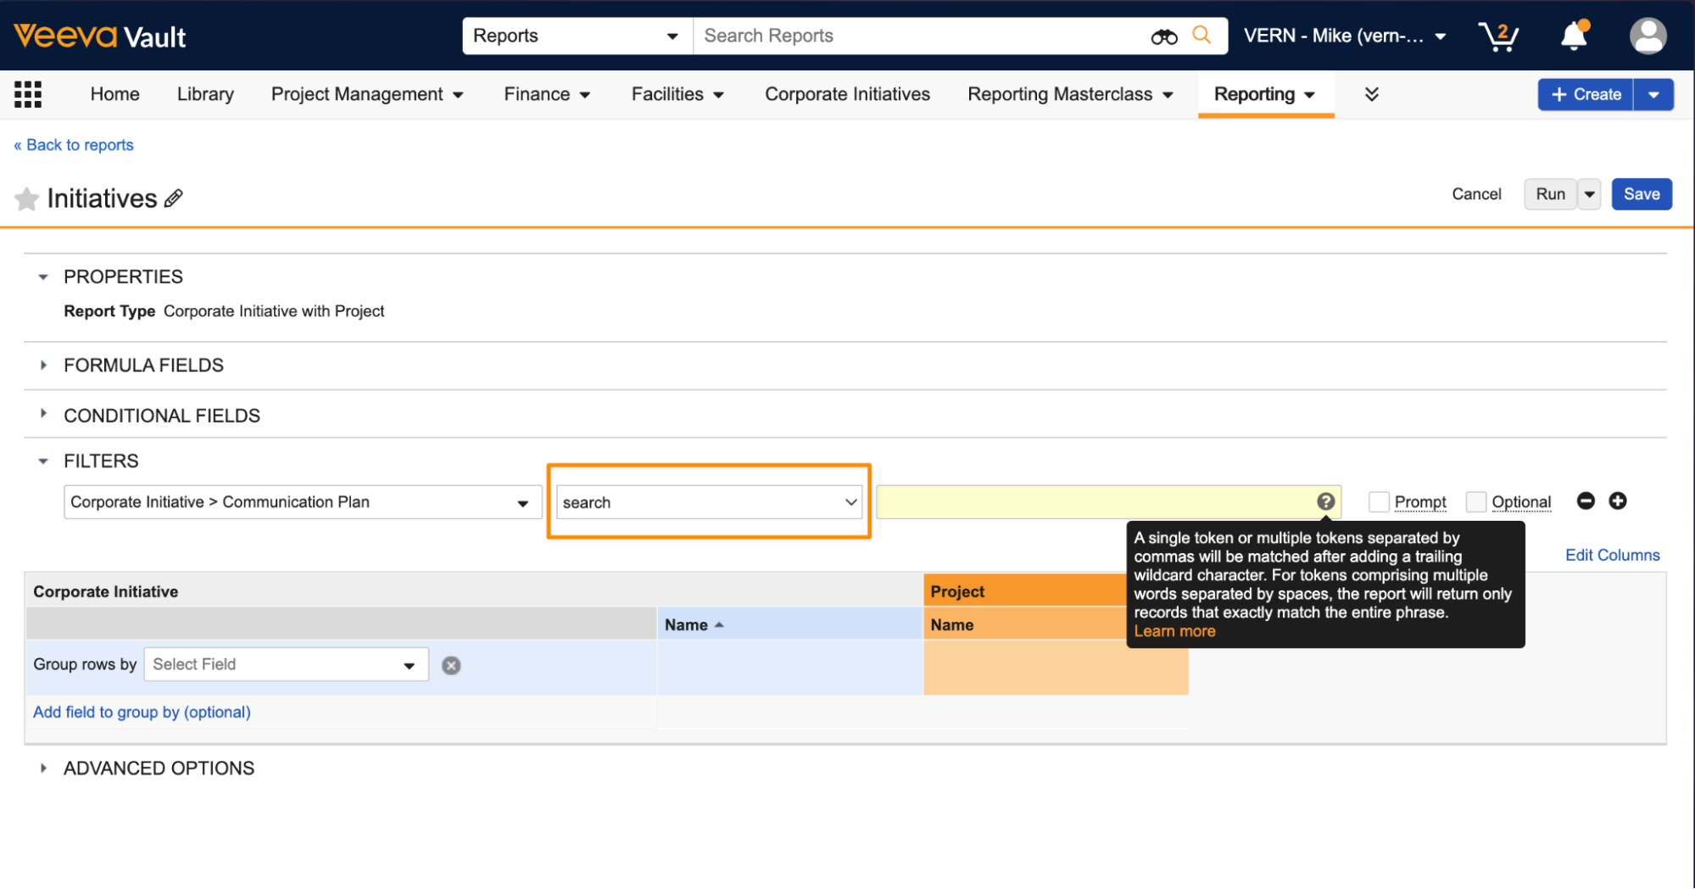Mark Initiatives report as favorite star
This screenshot has width=1695, height=889.
pos(27,198)
